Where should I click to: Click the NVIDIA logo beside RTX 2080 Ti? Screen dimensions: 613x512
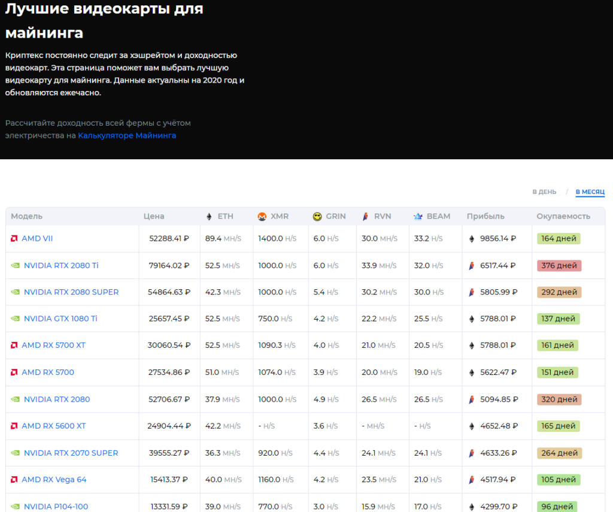click(x=15, y=265)
